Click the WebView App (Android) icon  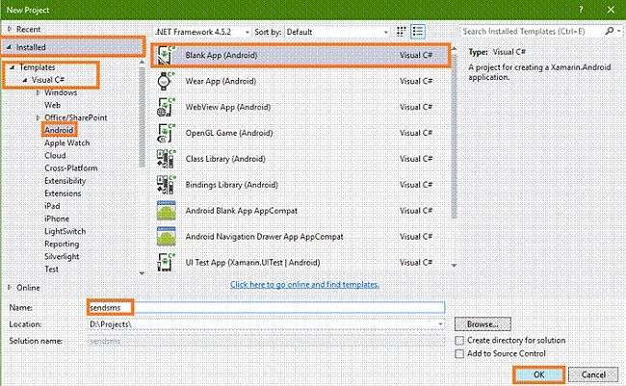pyautogui.click(x=166, y=107)
